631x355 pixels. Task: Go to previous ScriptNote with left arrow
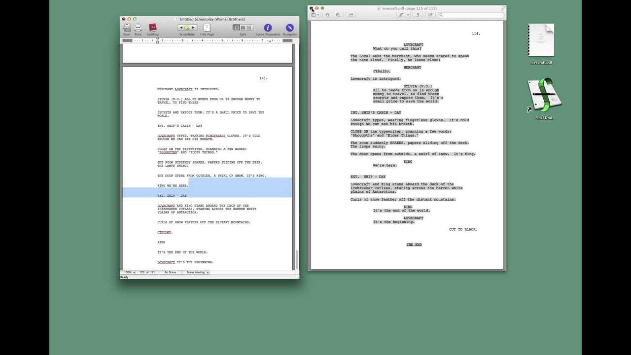click(181, 28)
